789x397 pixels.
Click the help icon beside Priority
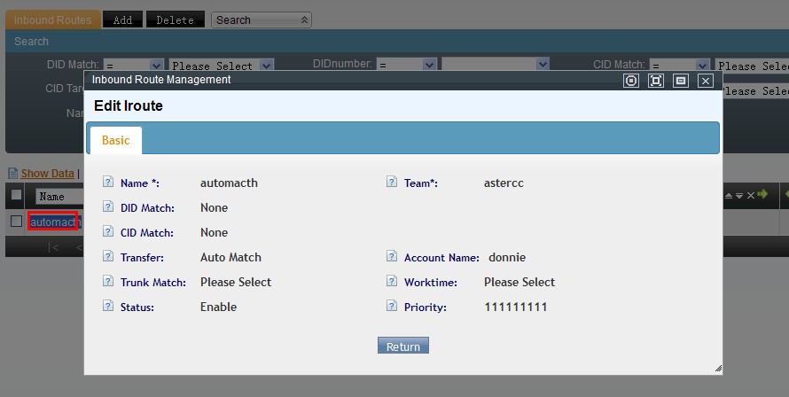tap(392, 307)
